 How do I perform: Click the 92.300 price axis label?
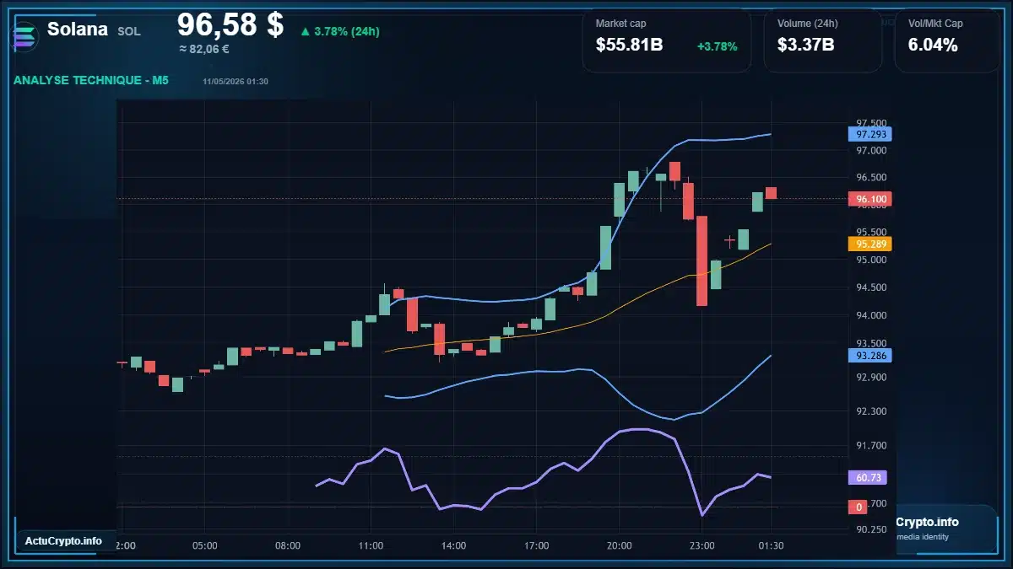coord(871,411)
